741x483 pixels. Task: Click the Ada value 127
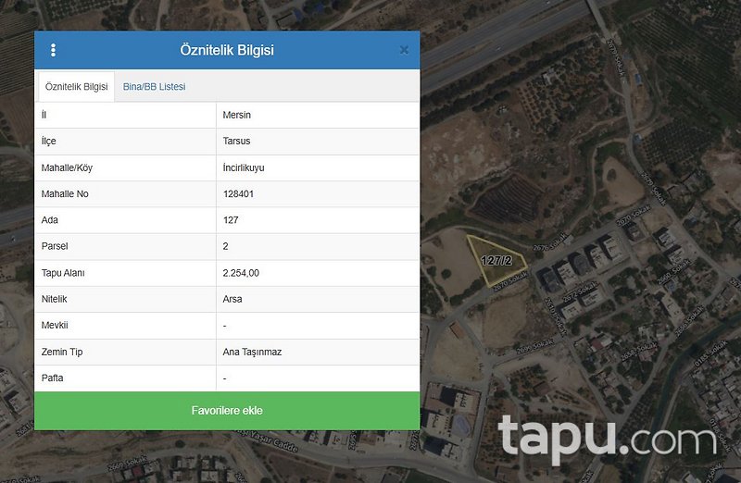[x=231, y=220]
